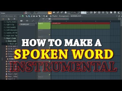Image resolution: width=122 pixels, height=91 pixels.
Task: Click bar 2 on the timeline ruler
Action: pos(66,21)
